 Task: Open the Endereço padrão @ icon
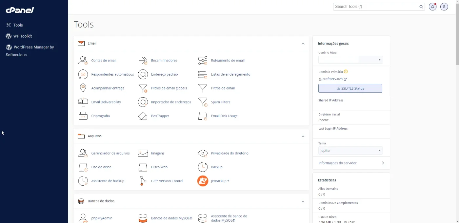(x=143, y=74)
